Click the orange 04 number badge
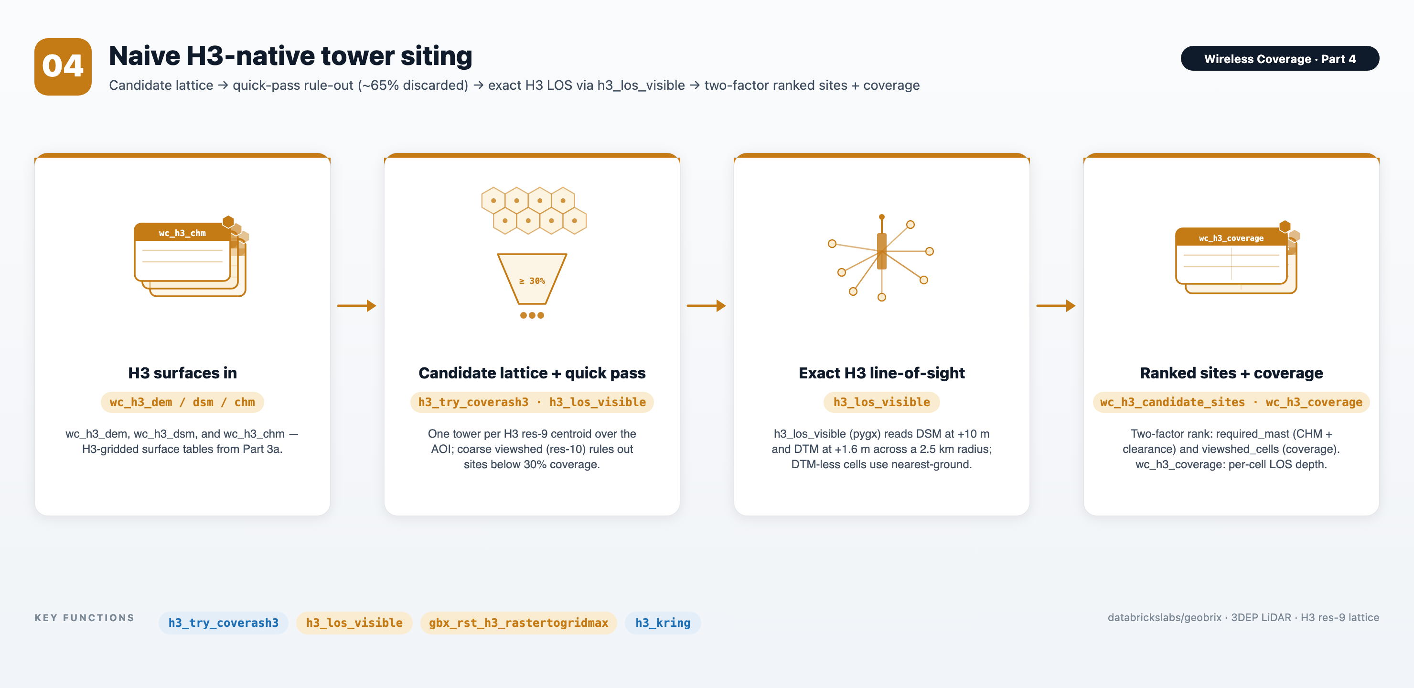 coord(63,66)
